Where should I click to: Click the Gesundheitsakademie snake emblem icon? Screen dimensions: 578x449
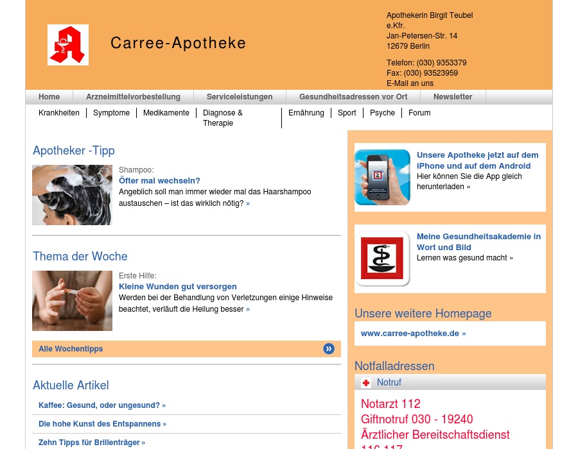click(382, 258)
